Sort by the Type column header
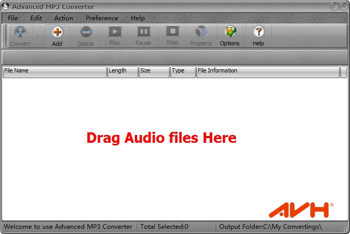The image size is (350, 234). (183, 72)
